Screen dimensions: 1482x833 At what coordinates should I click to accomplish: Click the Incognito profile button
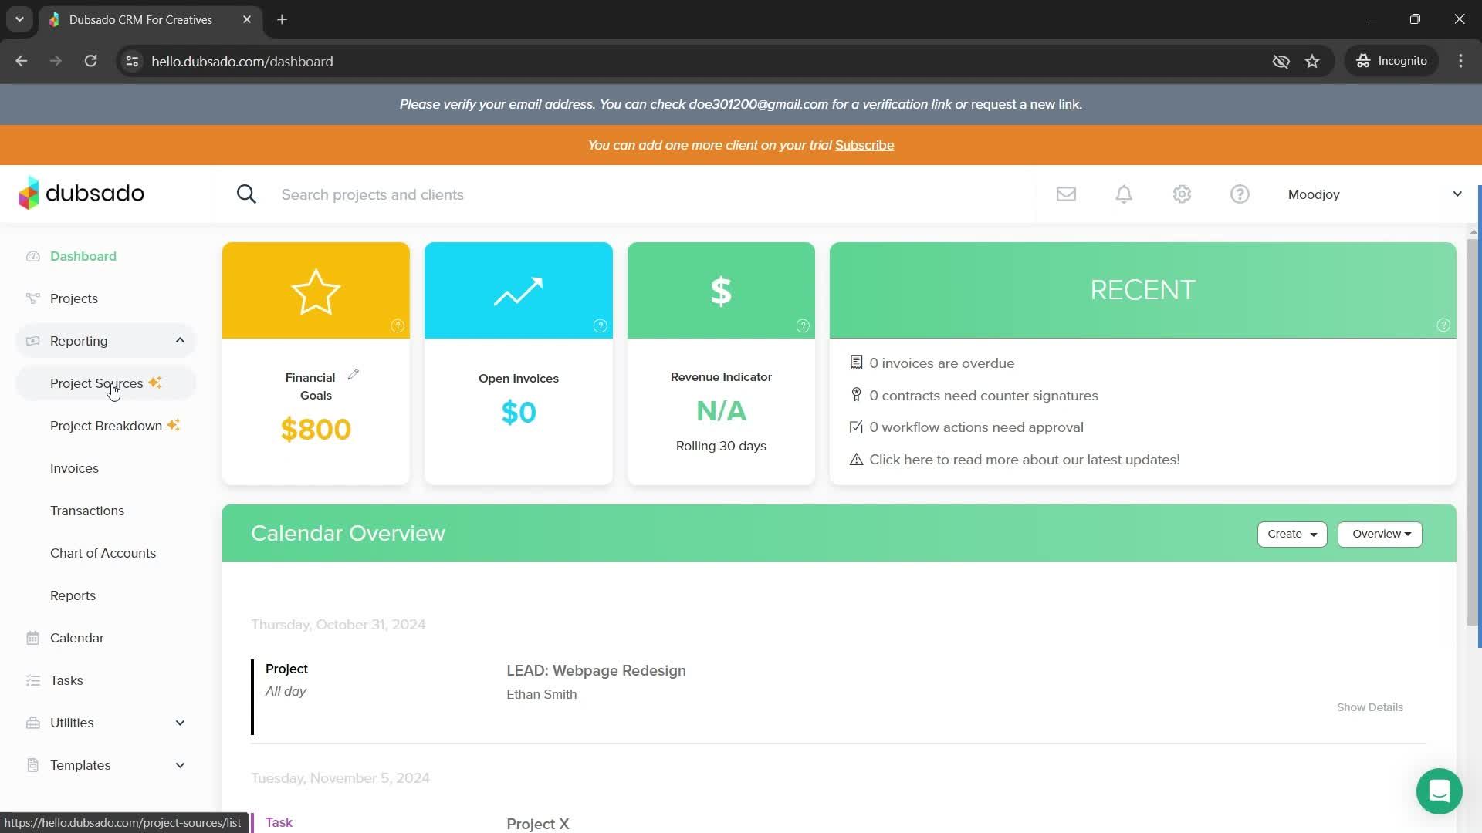(x=1392, y=61)
